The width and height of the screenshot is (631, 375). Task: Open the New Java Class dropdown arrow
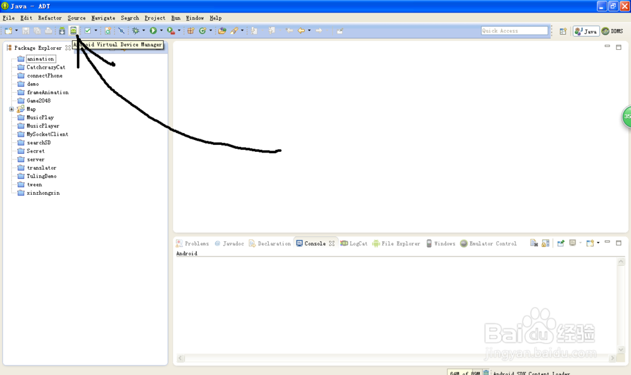211,30
